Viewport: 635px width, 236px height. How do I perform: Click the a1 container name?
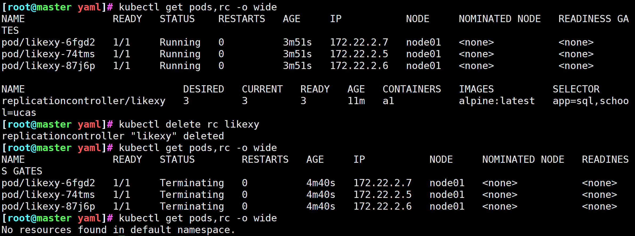(x=388, y=101)
